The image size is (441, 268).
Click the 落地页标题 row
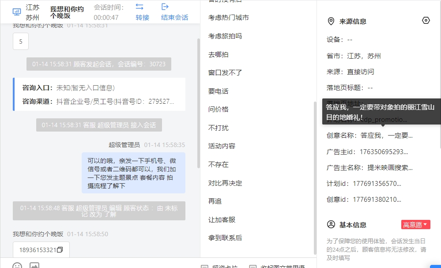pyautogui.click(x=350, y=88)
